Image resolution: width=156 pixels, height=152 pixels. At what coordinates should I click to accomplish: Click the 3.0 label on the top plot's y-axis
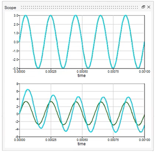tap(16, 16)
